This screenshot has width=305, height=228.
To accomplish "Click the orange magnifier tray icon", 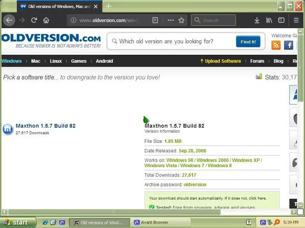I will click(x=277, y=222).
